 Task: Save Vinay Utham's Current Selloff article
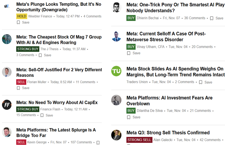134,53
